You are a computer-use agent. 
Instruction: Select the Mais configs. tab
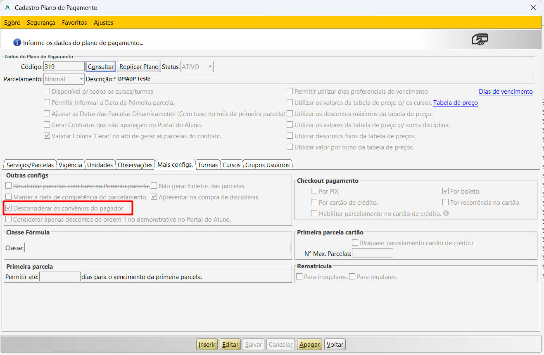pos(175,164)
